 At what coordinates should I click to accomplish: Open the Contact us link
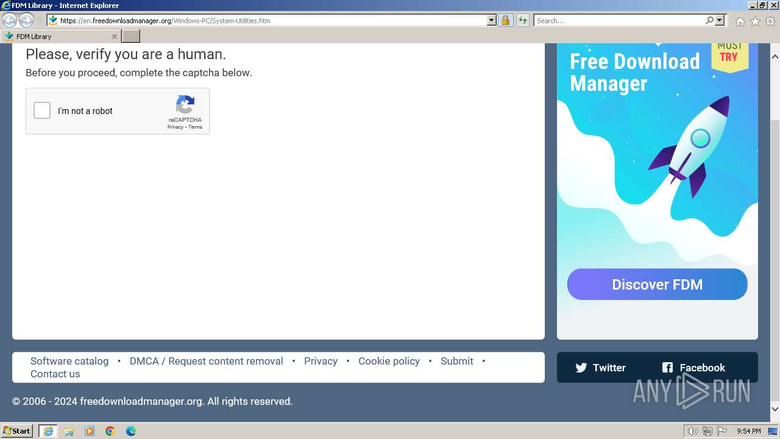click(55, 374)
